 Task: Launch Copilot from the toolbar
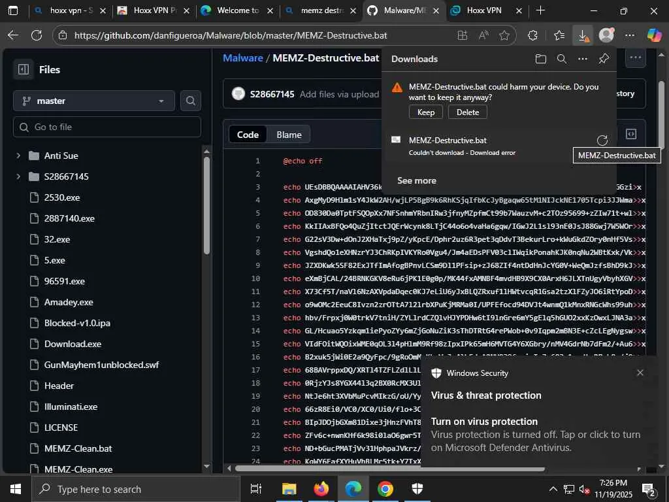point(654,35)
